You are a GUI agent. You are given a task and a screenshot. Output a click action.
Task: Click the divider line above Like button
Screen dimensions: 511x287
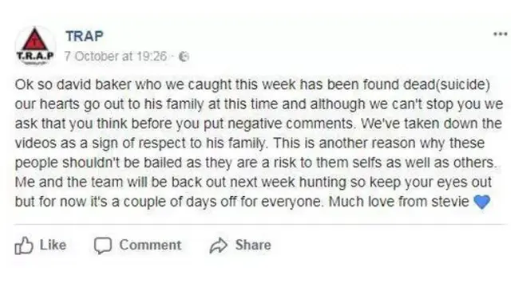(x=261, y=224)
